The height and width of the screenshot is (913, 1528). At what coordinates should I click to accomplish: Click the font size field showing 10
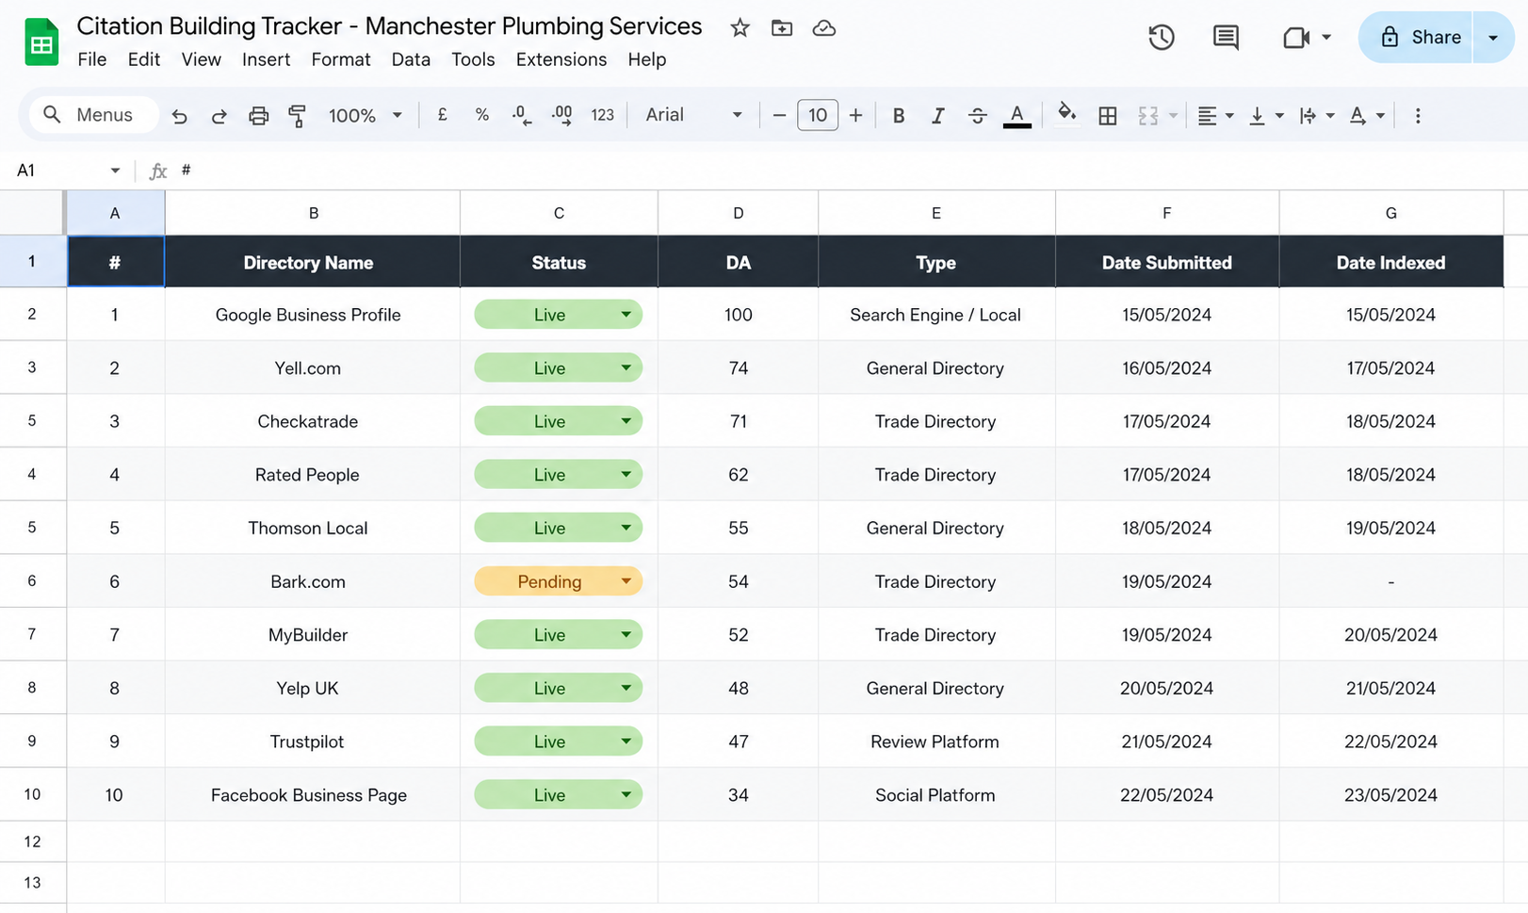tap(818, 115)
